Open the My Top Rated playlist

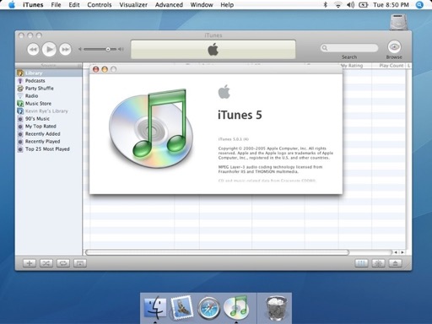[x=49, y=127]
